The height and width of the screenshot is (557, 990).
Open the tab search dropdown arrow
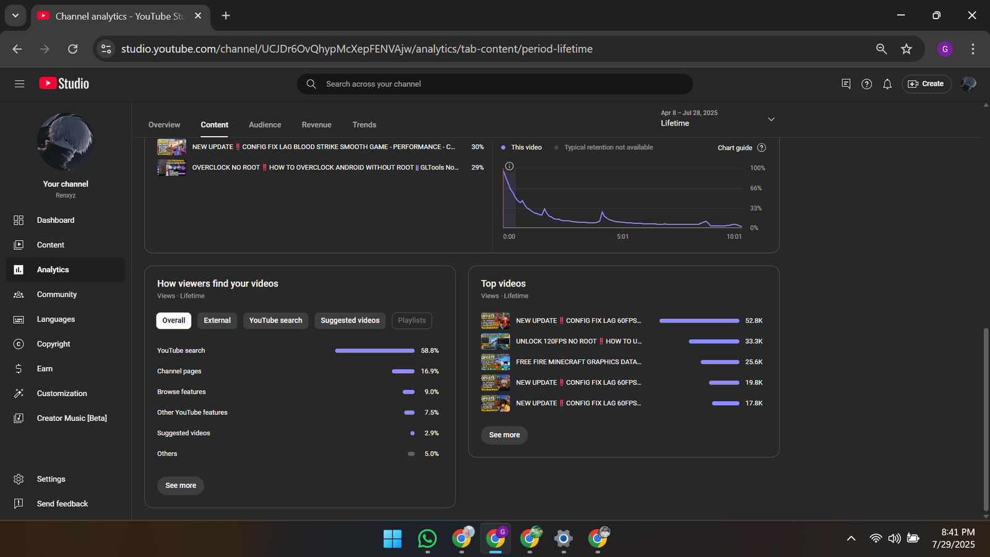coord(15,15)
